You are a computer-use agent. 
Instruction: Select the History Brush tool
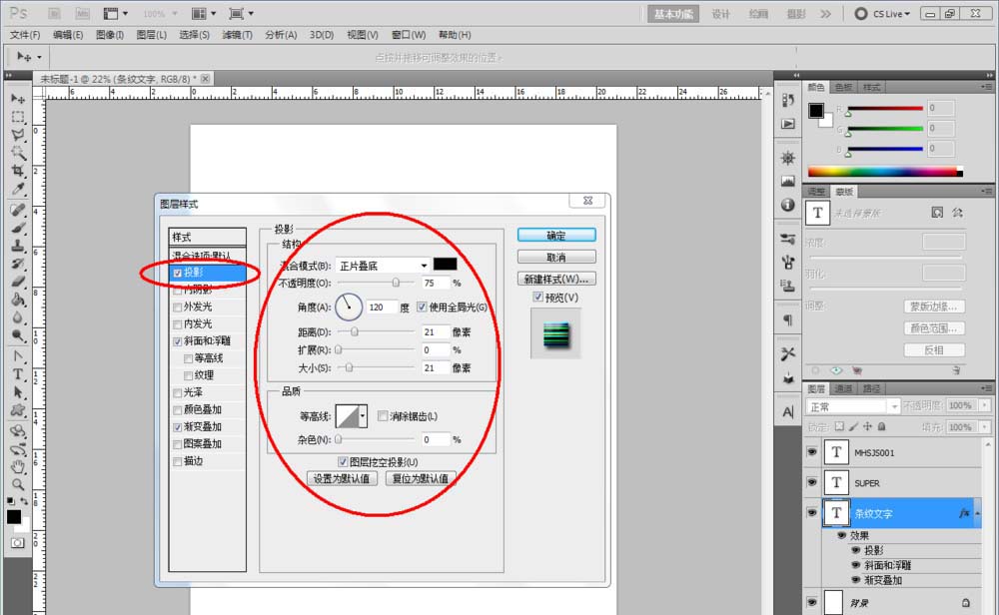pos(18,263)
